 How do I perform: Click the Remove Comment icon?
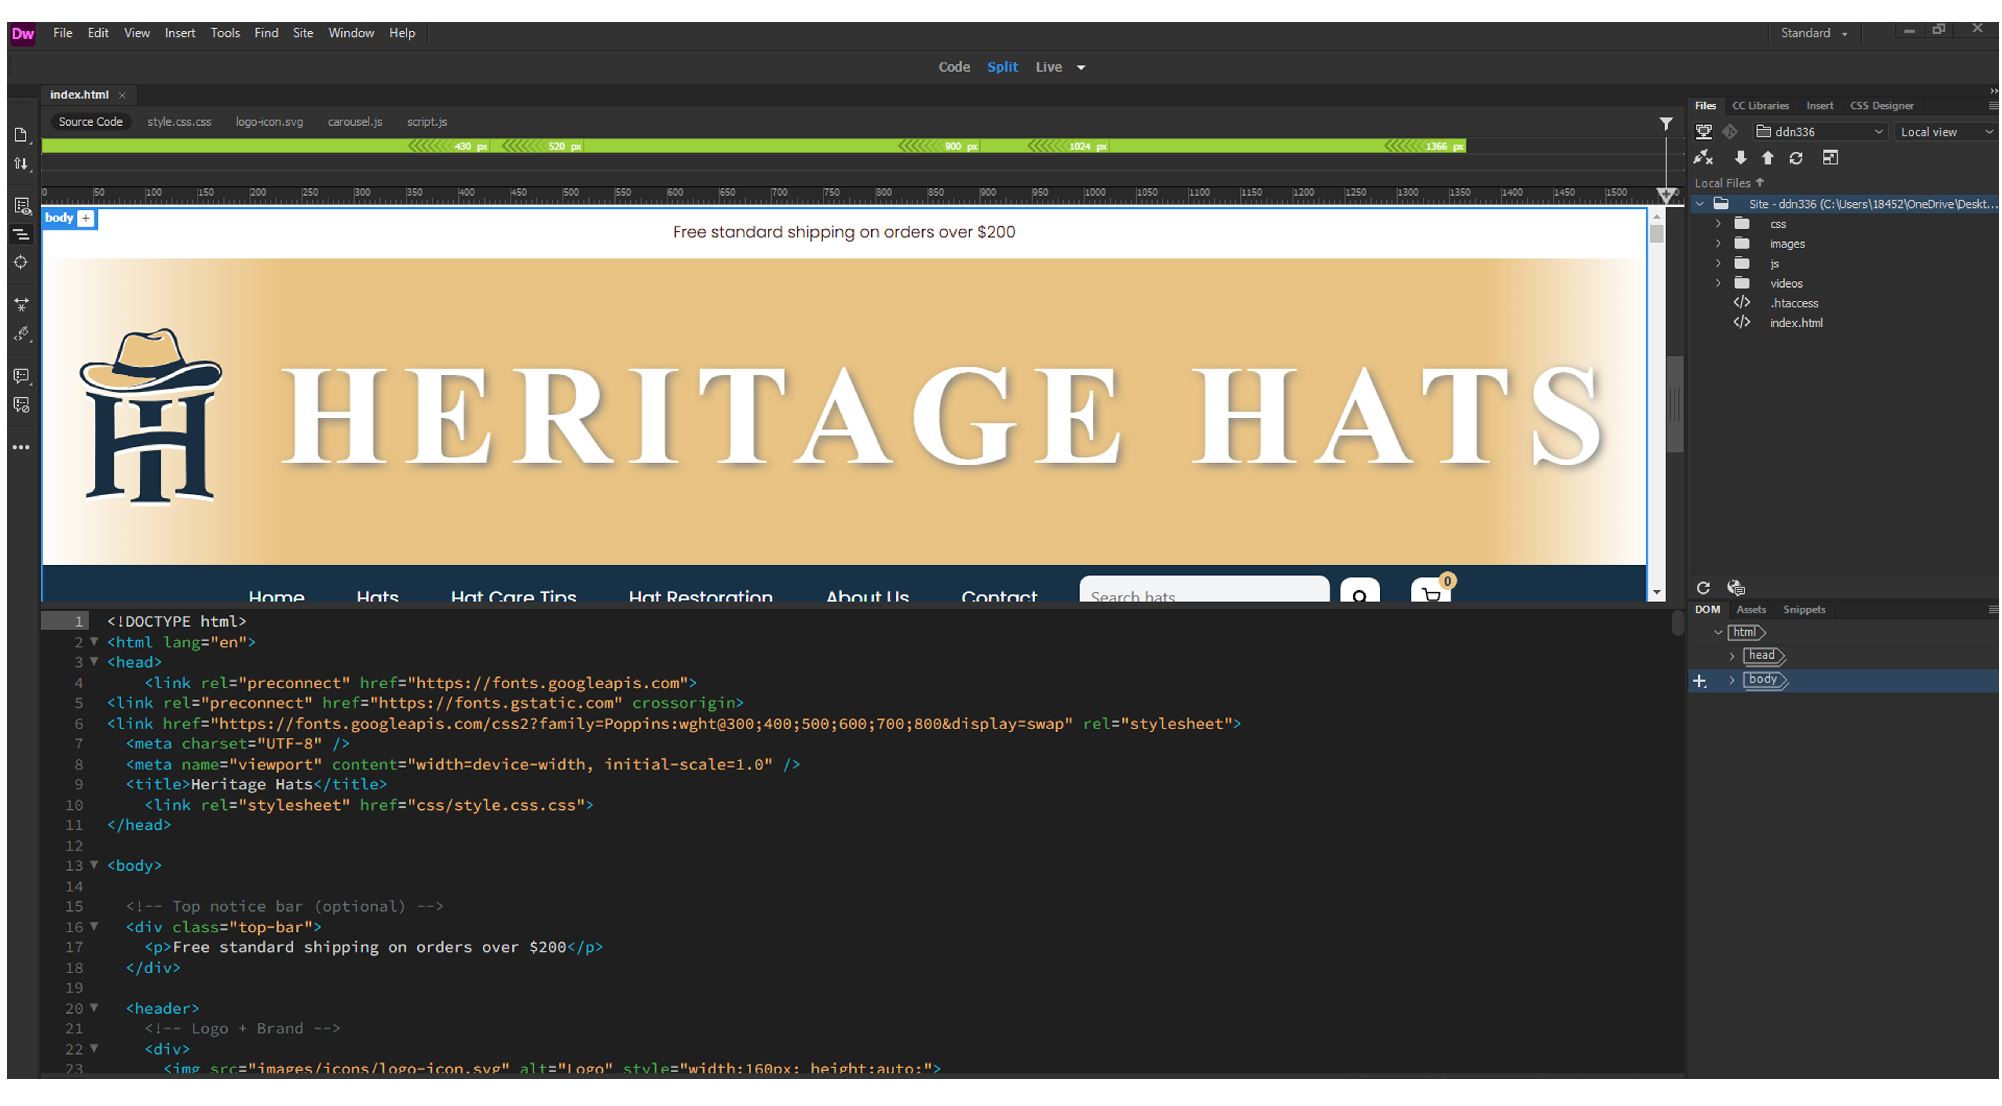(21, 405)
